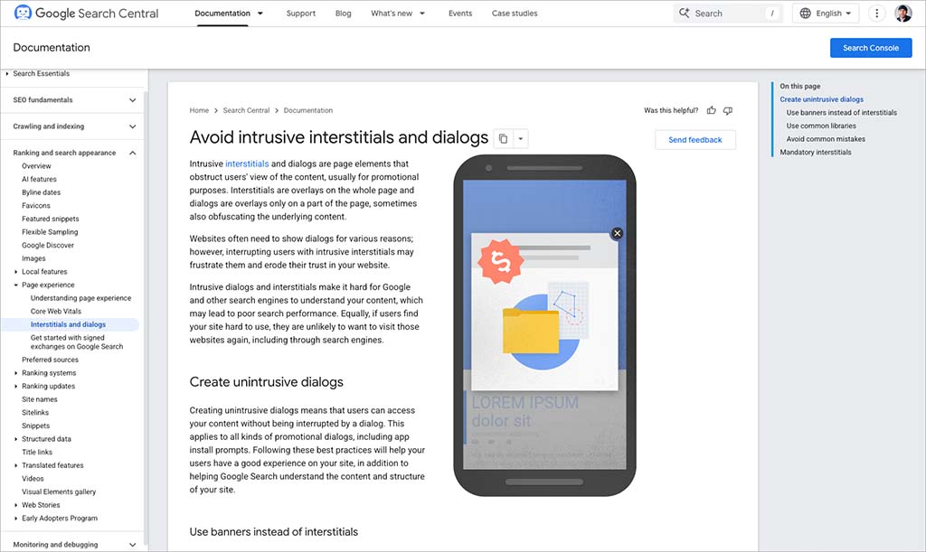Open Site names sidebar item
926x552 pixels.
40,399
